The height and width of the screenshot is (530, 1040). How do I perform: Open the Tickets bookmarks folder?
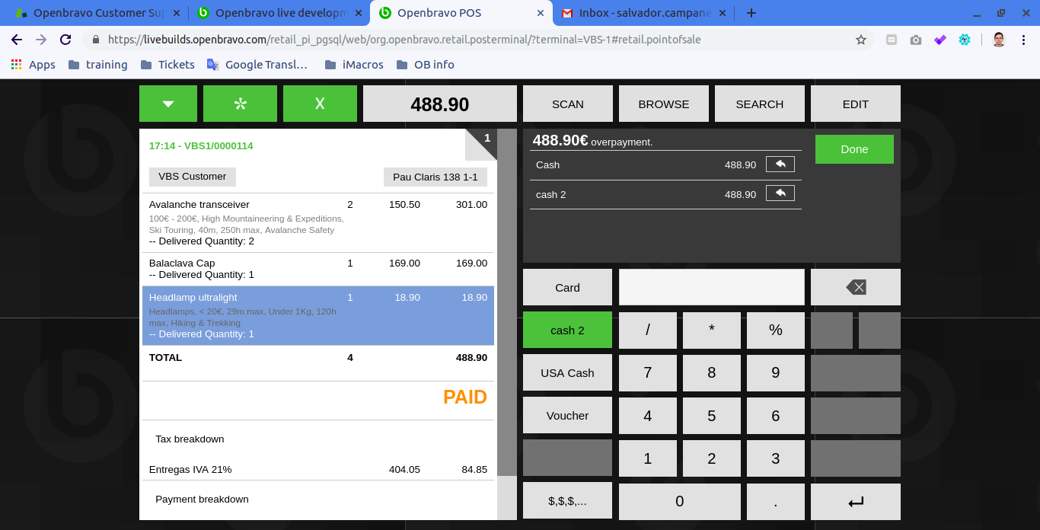[x=167, y=65]
